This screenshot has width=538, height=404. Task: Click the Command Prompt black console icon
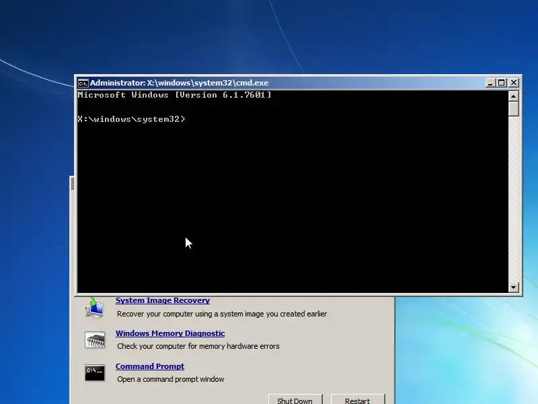tap(95, 373)
